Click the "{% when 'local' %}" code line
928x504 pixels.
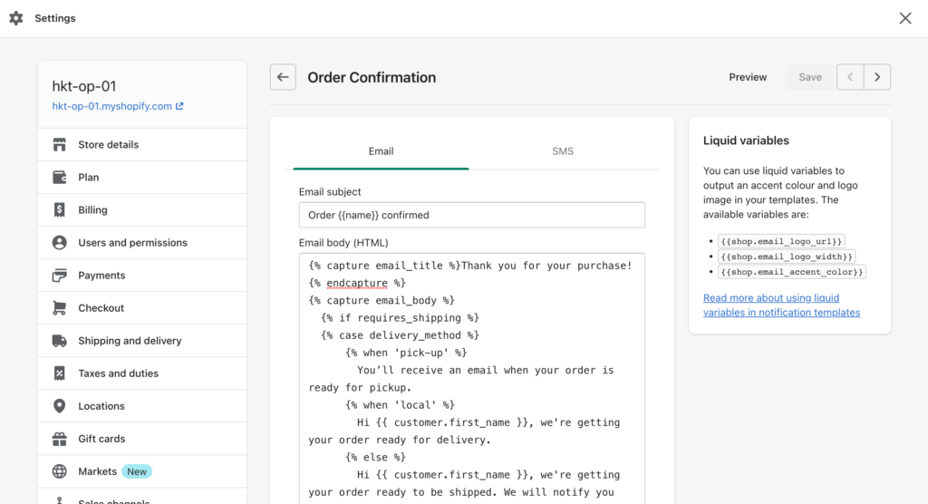click(400, 405)
